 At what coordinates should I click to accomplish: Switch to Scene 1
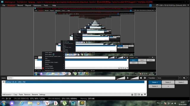tap(155, 82)
